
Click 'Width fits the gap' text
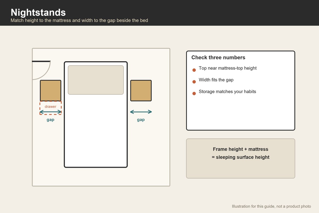point(216,80)
